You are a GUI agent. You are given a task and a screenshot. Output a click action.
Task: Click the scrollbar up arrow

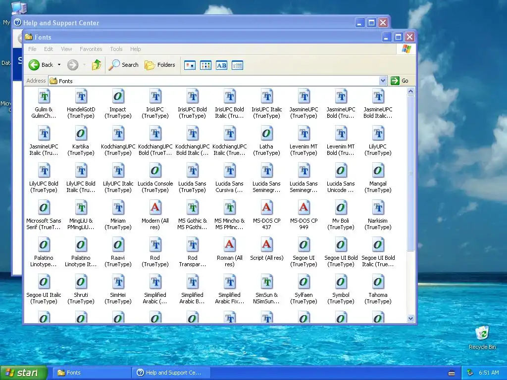(410, 92)
